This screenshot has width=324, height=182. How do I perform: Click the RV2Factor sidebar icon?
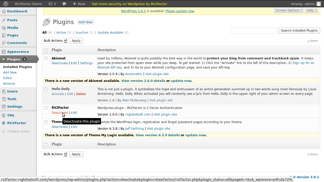click(x=4, y=123)
